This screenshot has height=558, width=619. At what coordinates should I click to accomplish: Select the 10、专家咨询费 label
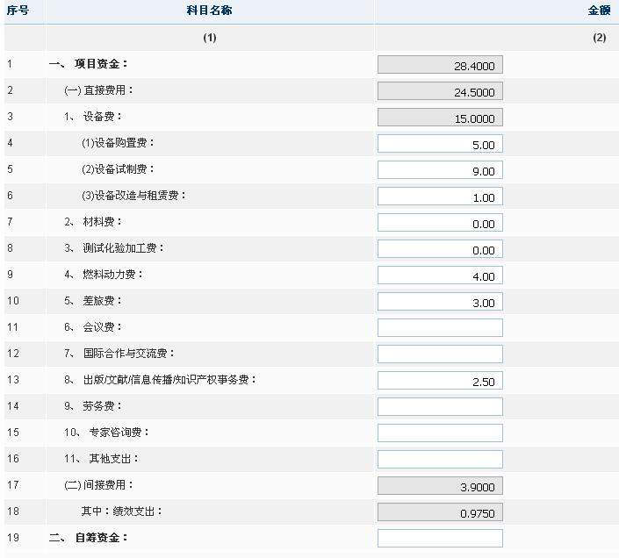pos(106,433)
